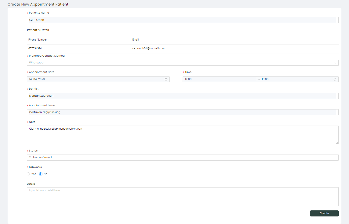349x224 pixels.
Task: Click the Email column header
Action: [x=136, y=40]
